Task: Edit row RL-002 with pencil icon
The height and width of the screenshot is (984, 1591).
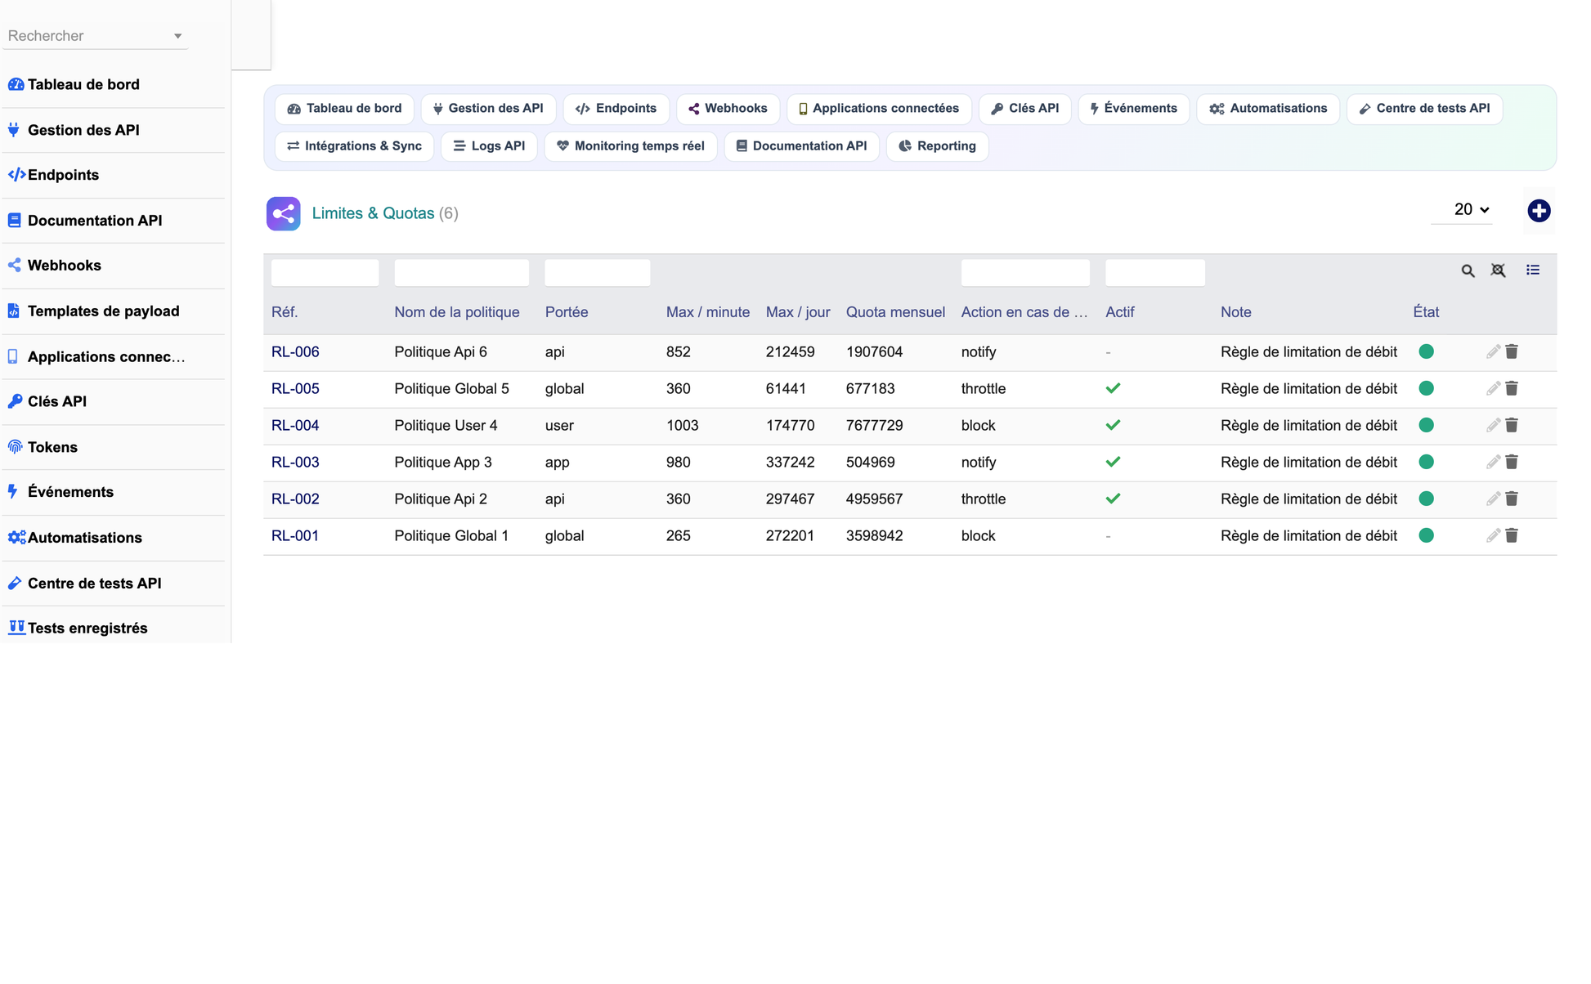Action: click(1493, 499)
